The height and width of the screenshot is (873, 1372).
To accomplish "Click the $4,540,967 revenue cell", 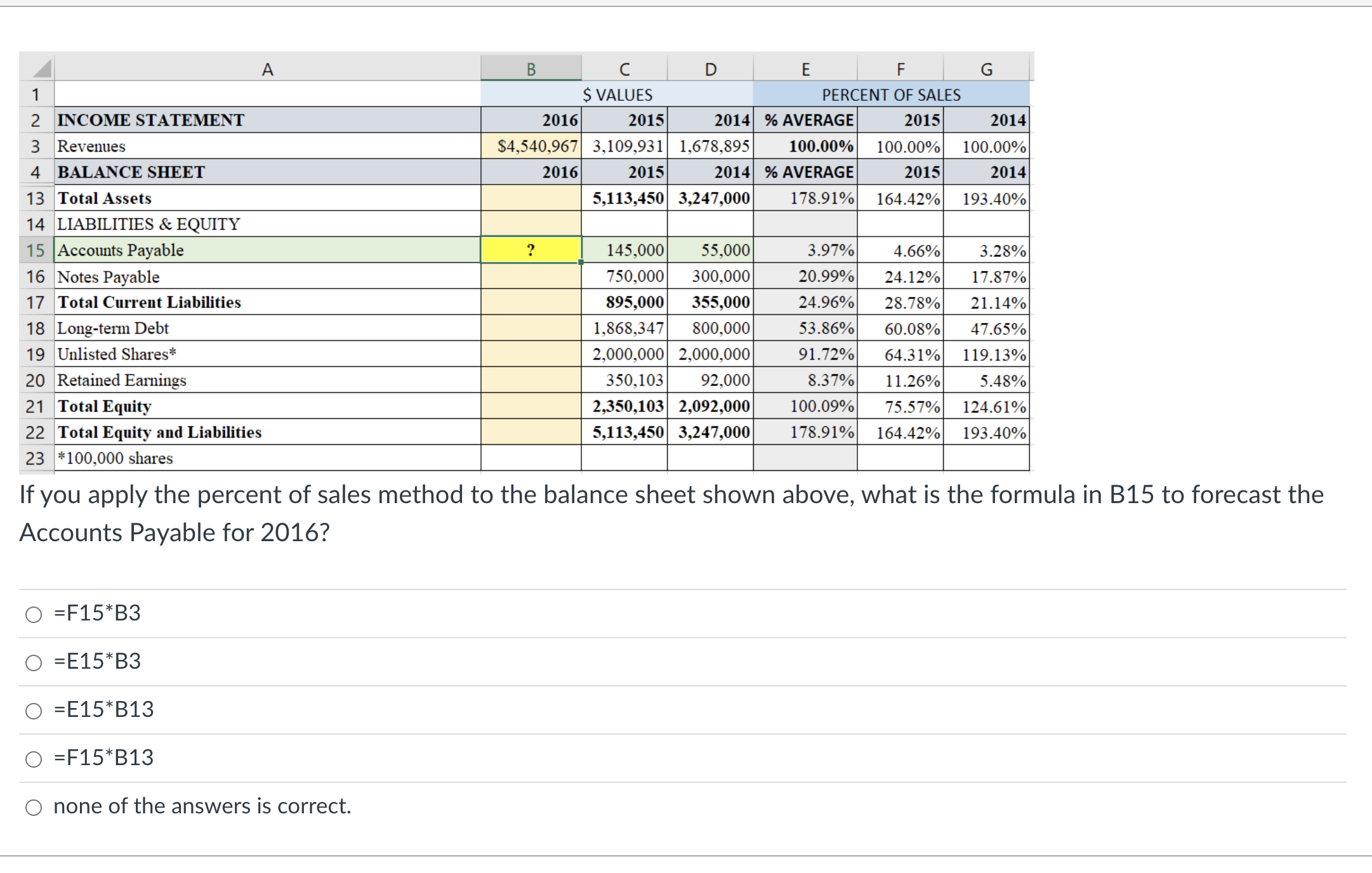I will (531, 146).
